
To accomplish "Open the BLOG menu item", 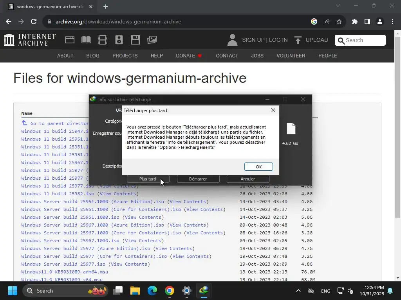I will click(93, 55).
